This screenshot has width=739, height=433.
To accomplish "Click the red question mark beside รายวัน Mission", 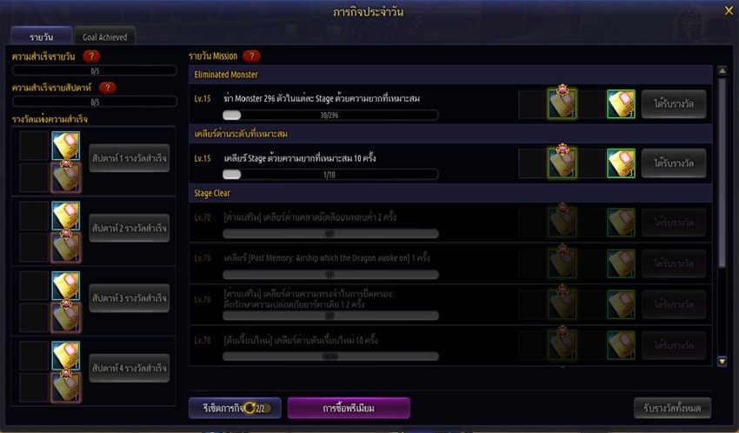I will tap(251, 57).
